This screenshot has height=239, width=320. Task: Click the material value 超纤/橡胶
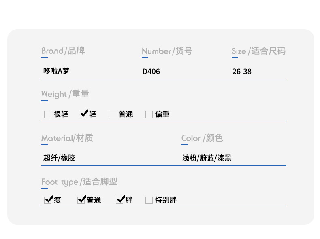pos(59,158)
